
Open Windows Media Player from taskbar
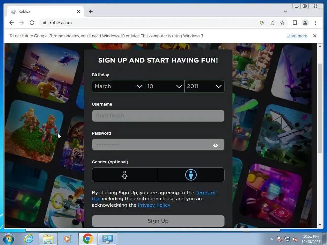(x=67, y=239)
